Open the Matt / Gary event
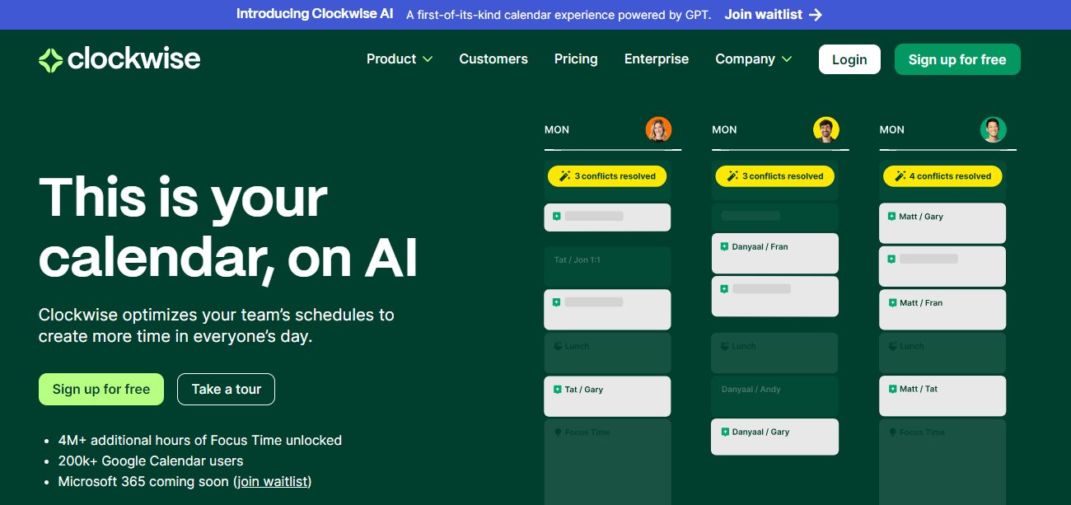The image size is (1071, 505). click(942, 223)
